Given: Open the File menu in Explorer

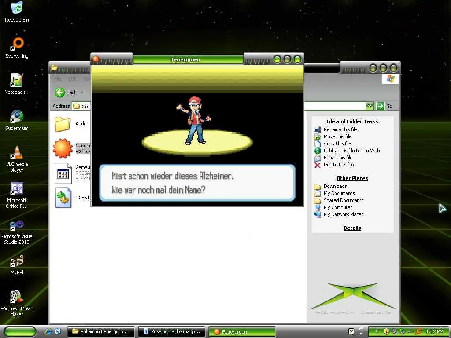Looking at the screenshot, I should (58, 79).
